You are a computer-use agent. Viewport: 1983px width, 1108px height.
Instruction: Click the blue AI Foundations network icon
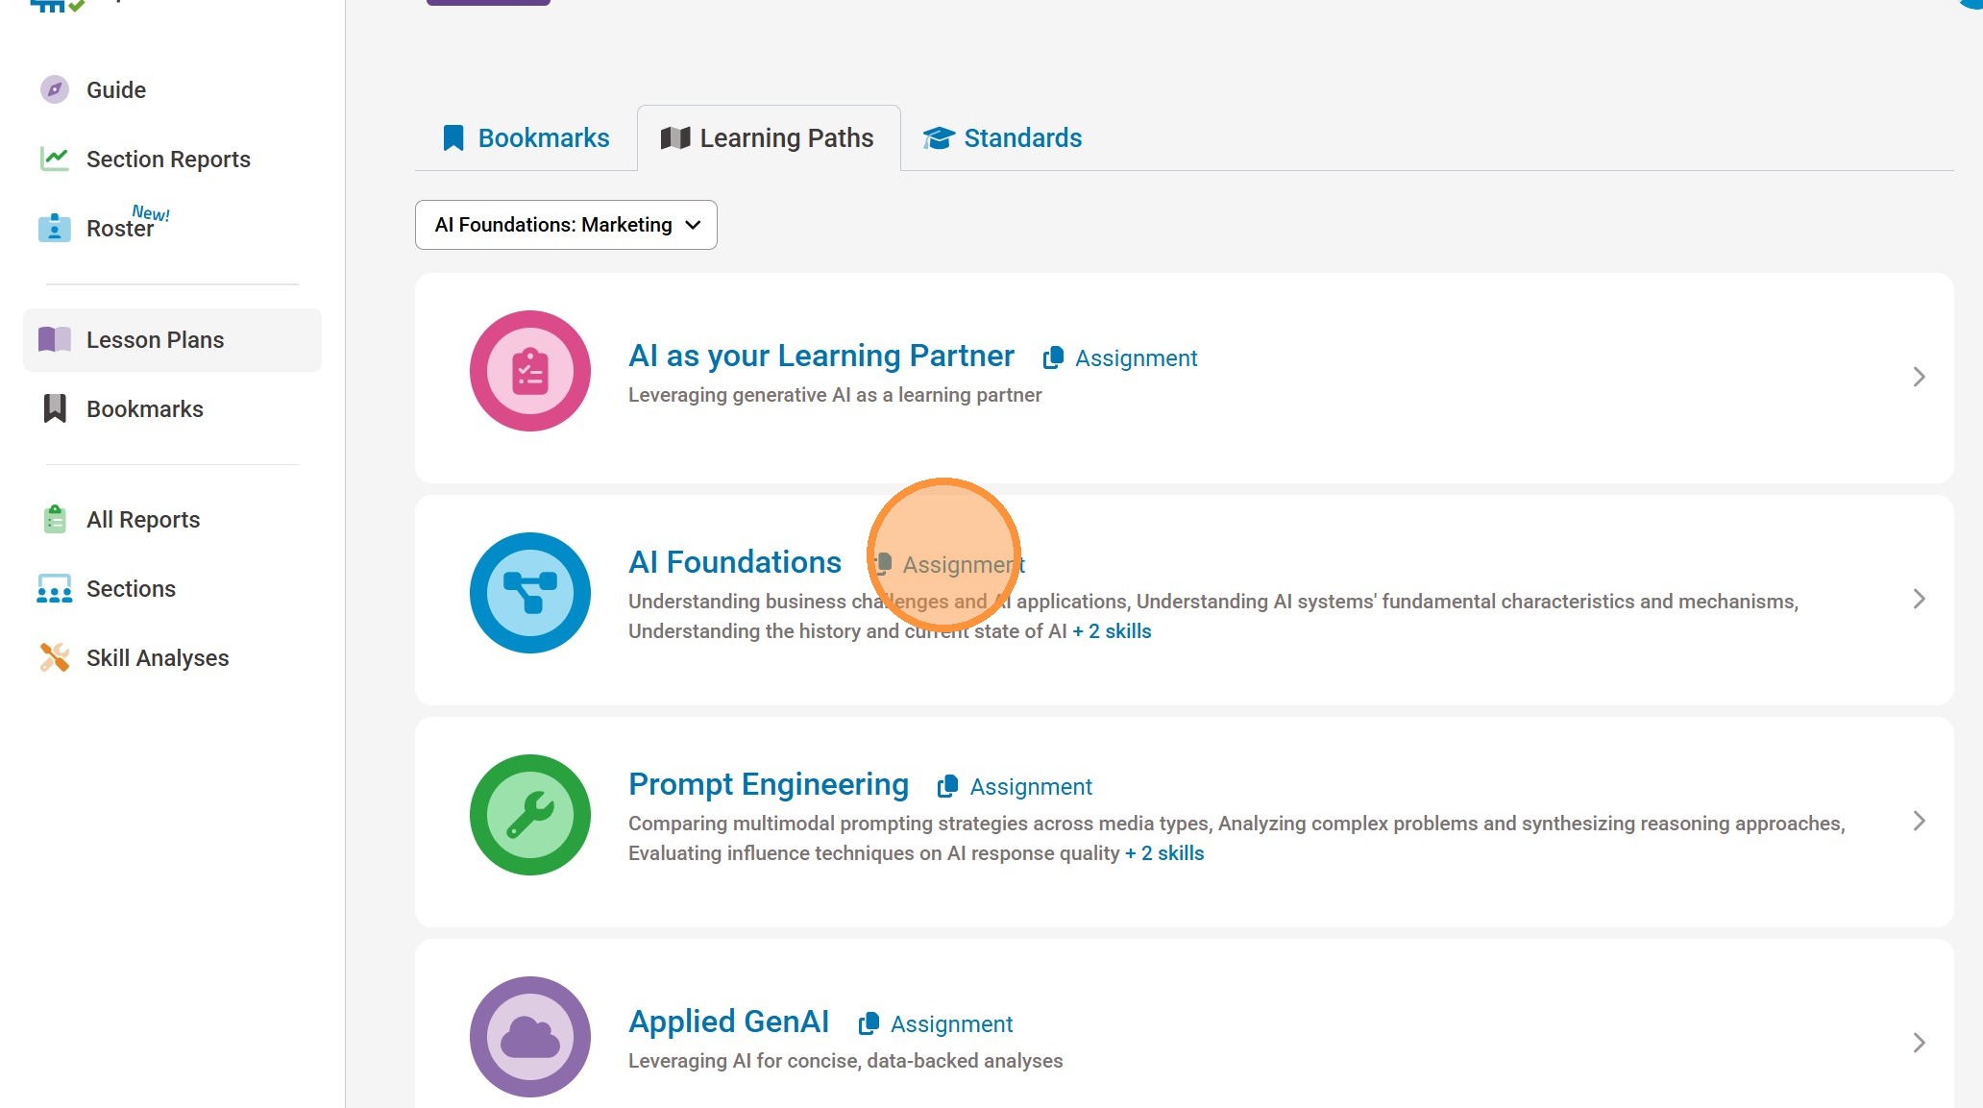coord(529,593)
